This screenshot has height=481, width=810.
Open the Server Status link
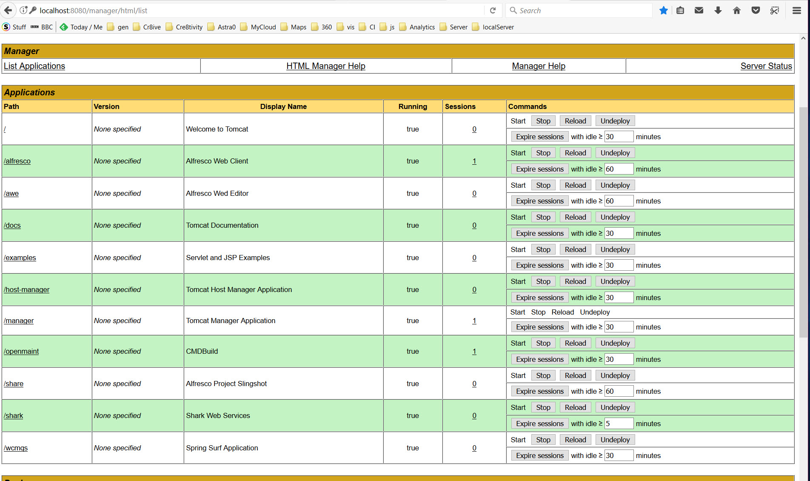pyautogui.click(x=766, y=66)
